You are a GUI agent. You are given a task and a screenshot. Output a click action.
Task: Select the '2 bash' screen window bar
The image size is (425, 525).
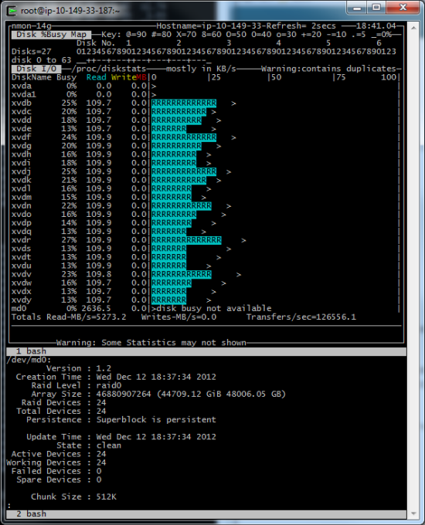[206, 514]
